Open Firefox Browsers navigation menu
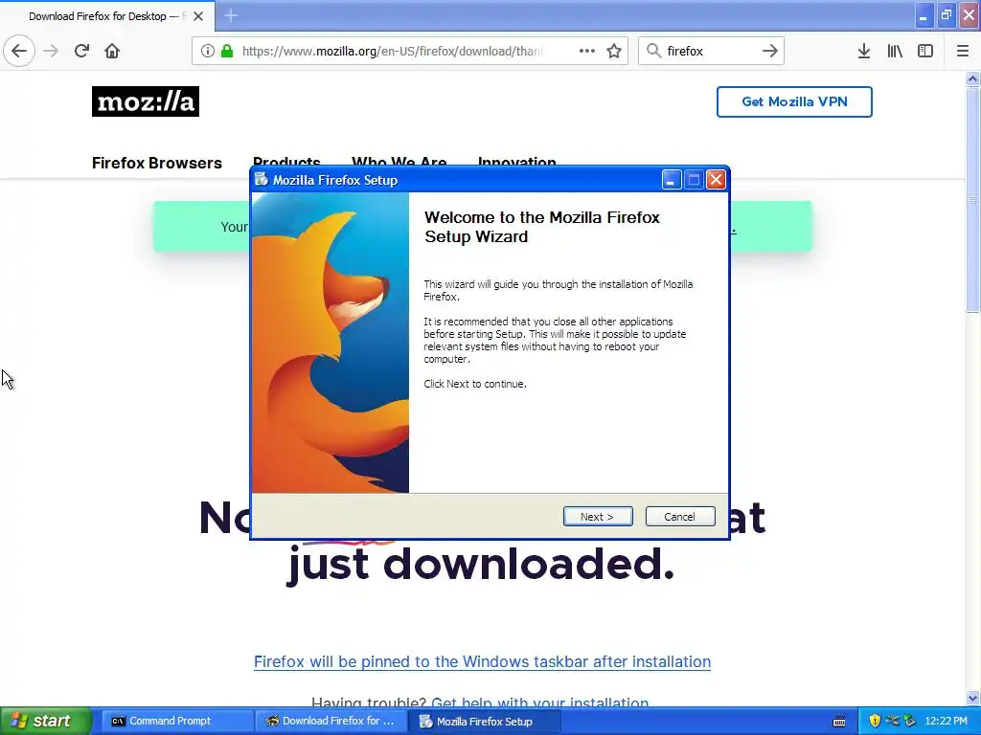The image size is (981, 735). [x=157, y=163]
